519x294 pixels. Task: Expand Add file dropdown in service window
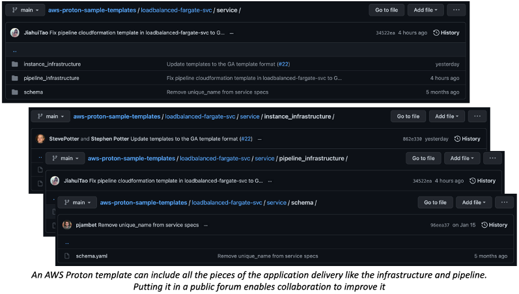[425, 10]
